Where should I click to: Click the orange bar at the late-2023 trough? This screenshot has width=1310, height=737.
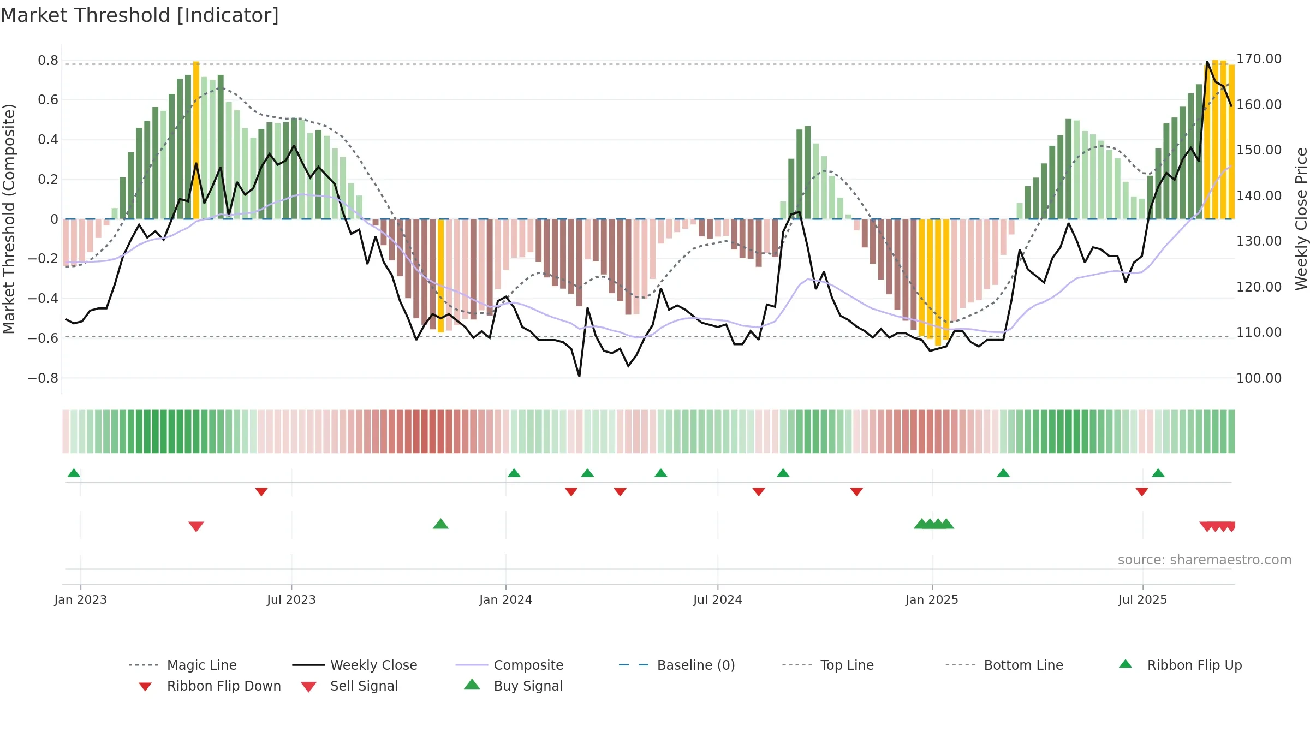click(x=440, y=276)
